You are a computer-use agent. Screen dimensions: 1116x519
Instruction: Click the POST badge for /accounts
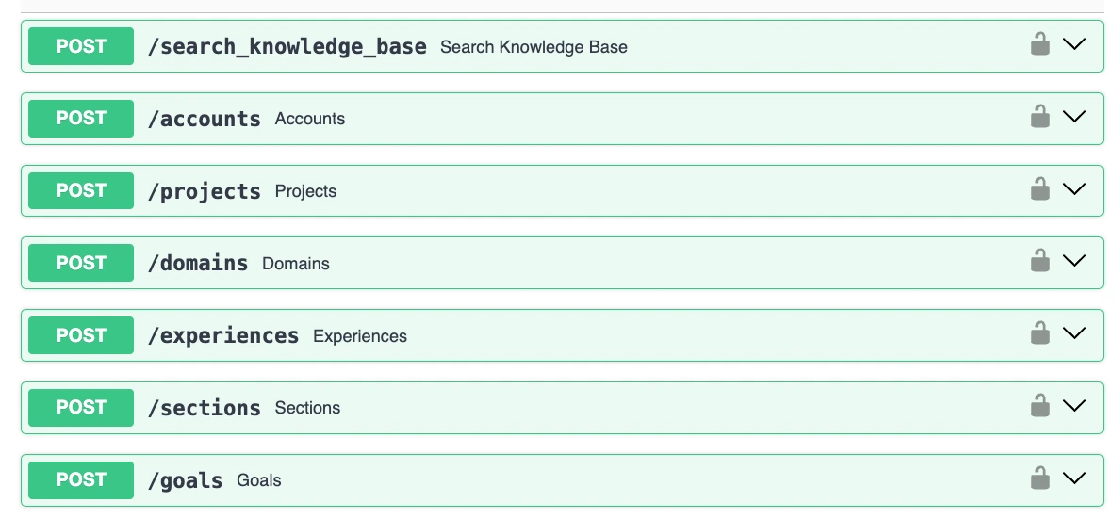point(81,119)
